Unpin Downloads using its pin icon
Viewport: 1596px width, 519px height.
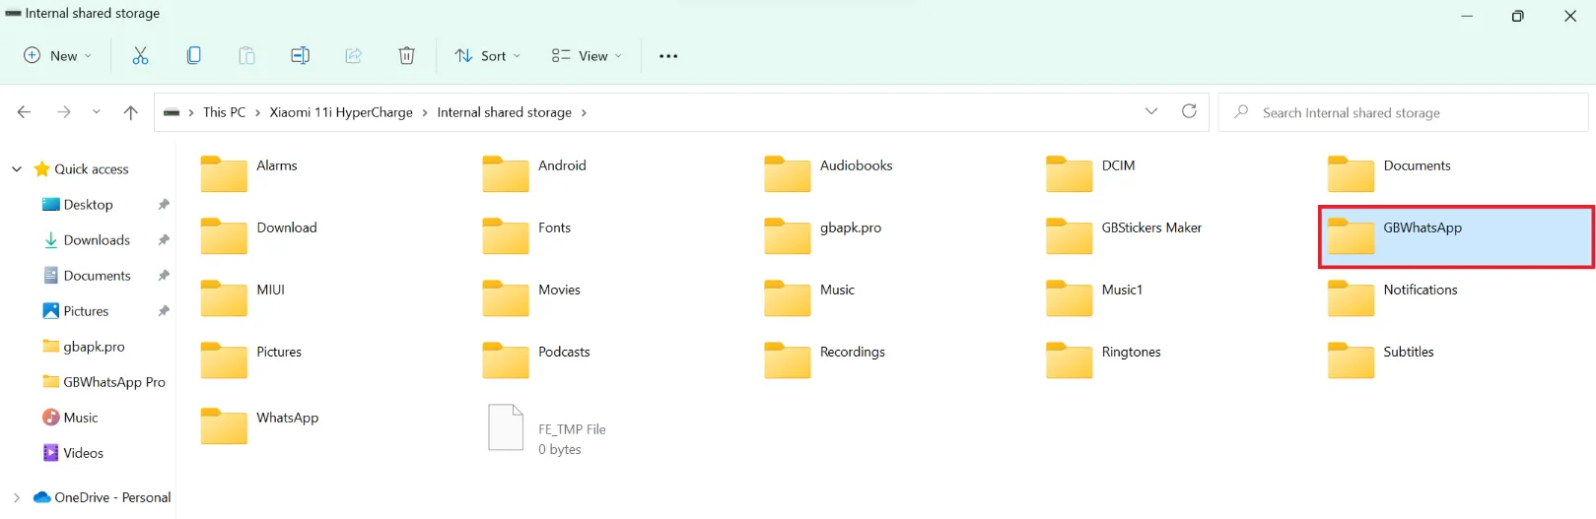164,240
